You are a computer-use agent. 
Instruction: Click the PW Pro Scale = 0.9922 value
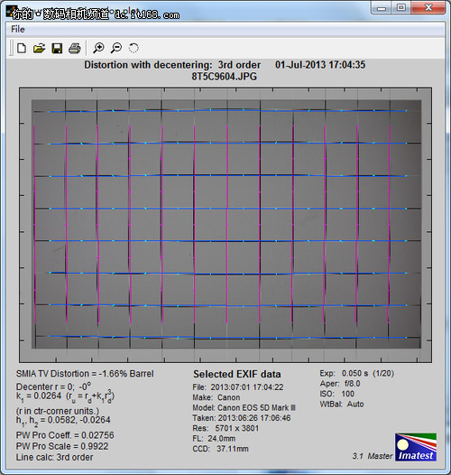click(62, 446)
